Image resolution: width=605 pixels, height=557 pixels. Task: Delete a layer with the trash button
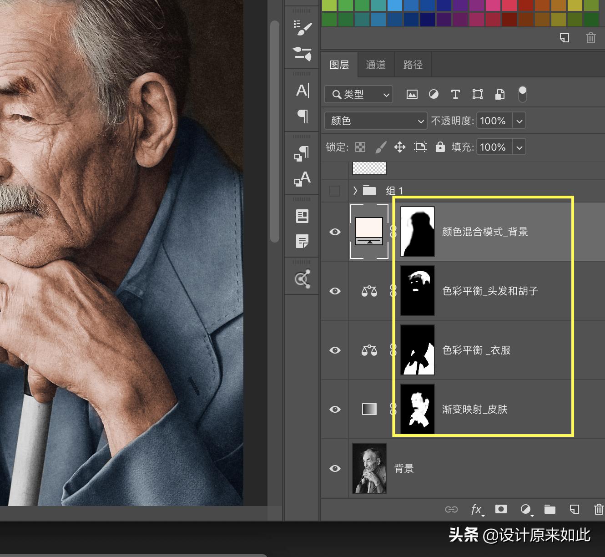tap(599, 509)
